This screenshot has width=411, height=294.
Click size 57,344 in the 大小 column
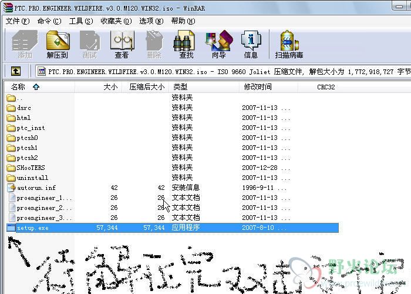click(x=107, y=228)
